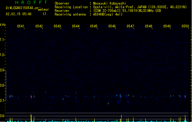
Task: Click the A504HB(yagi 4el) antenna text
Action: (108, 14)
